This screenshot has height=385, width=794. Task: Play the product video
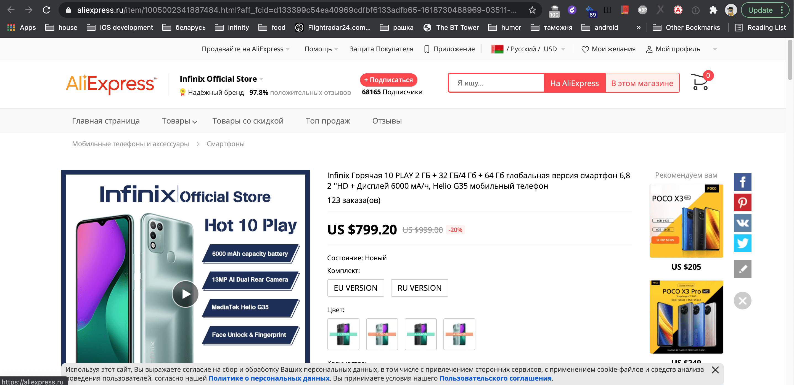coord(185,294)
